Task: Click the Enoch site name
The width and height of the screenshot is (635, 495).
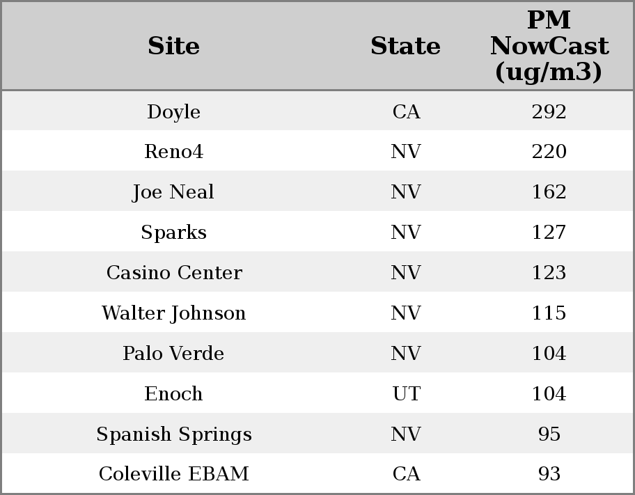Action: pos(173,394)
